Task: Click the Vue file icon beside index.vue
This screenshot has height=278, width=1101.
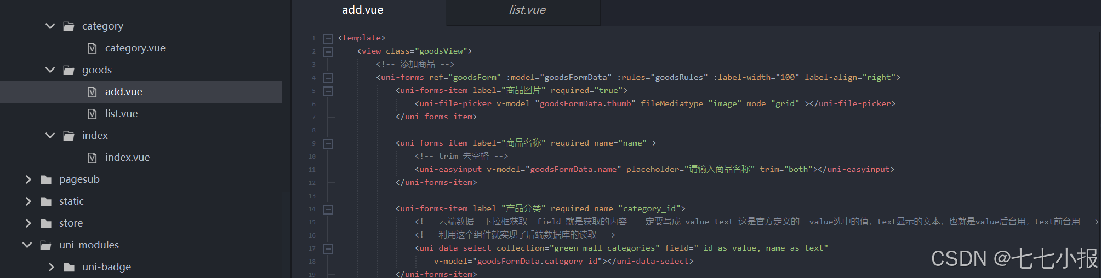Action: (x=92, y=158)
